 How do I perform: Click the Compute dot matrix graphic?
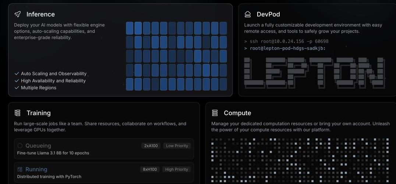click(x=300, y=160)
